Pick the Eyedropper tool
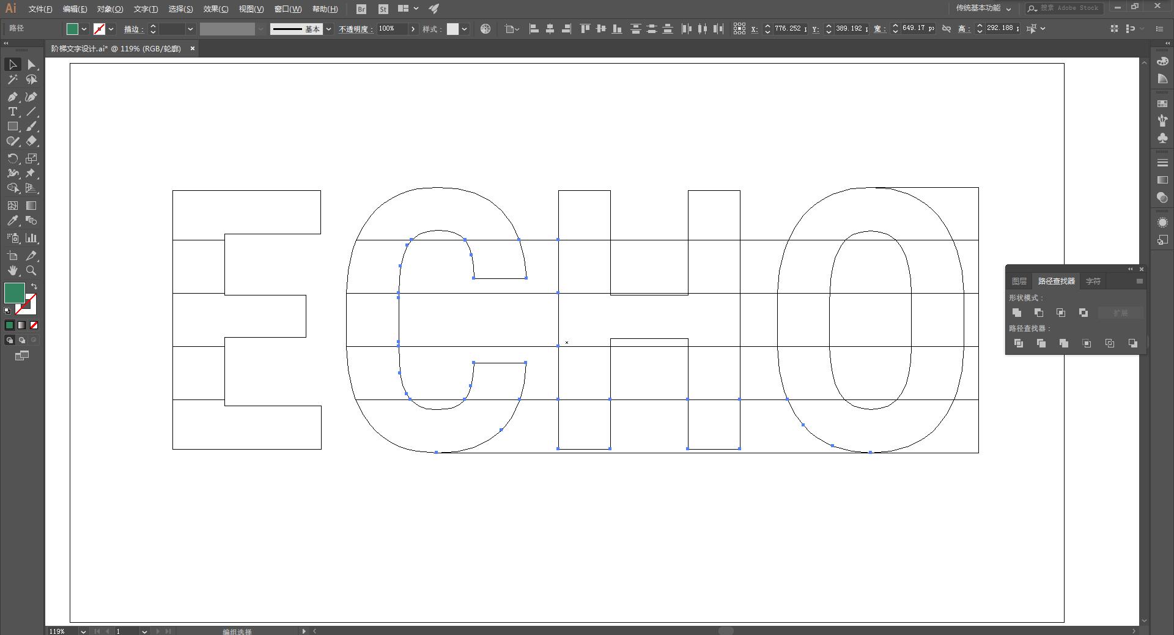Viewport: 1174px width, 635px height. point(12,221)
